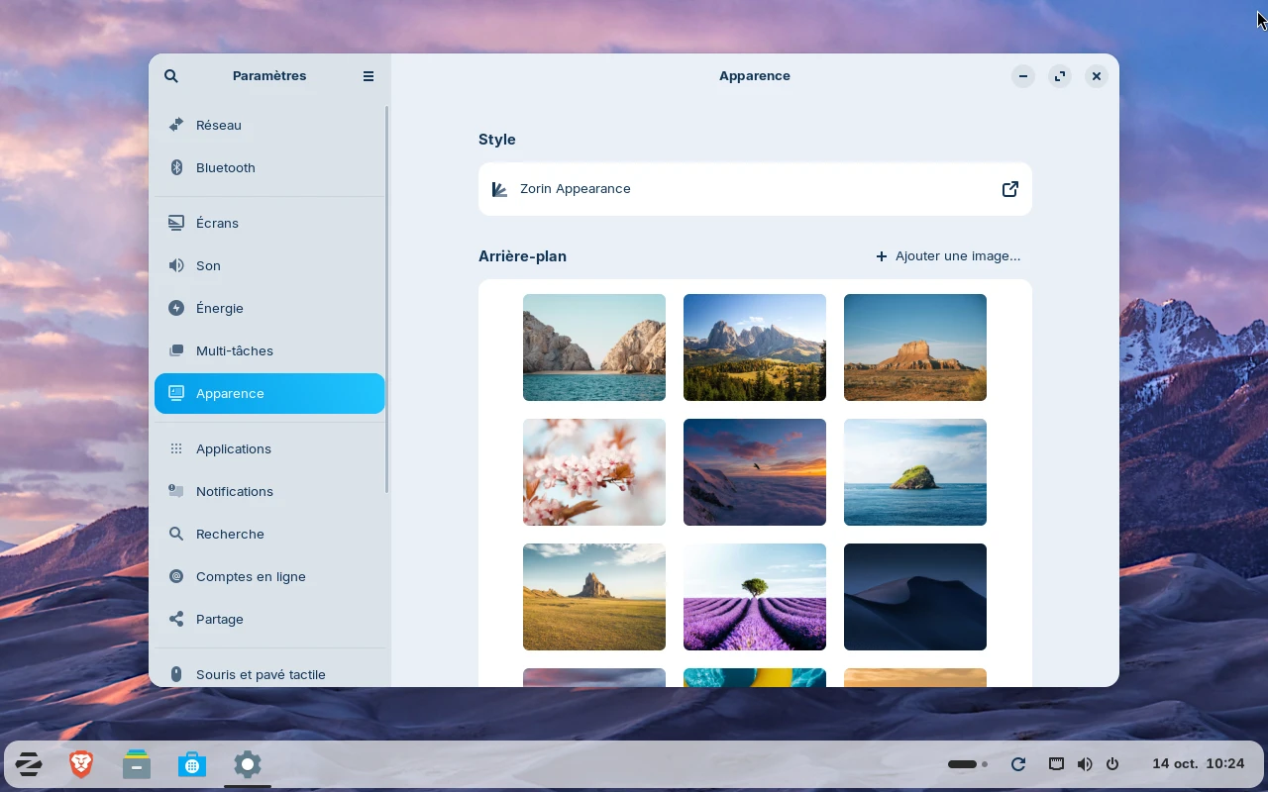Pick the desert butte wallpaper
This screenshot has width=1268, height=792.
915,347
